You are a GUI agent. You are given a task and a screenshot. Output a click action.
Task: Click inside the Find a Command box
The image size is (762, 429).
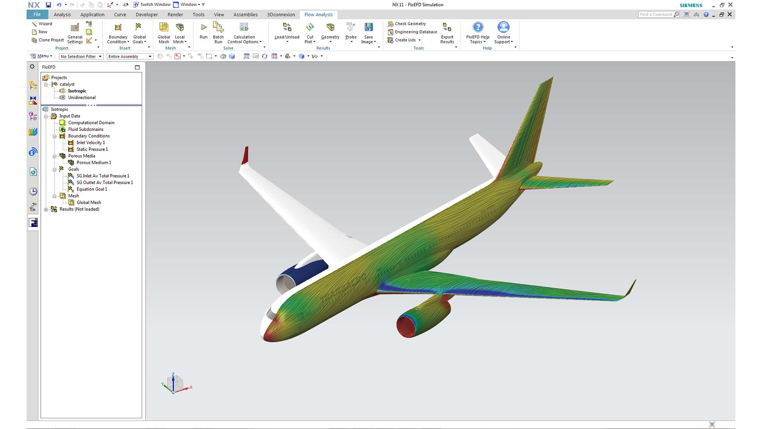pos(657,14)
